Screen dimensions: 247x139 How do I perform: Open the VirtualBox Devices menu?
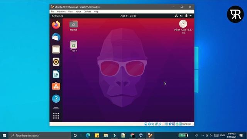tap(87, 12)
